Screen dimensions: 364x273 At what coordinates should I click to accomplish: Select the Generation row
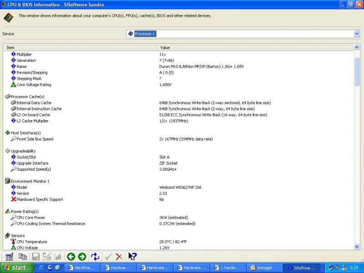pos(179,61)
